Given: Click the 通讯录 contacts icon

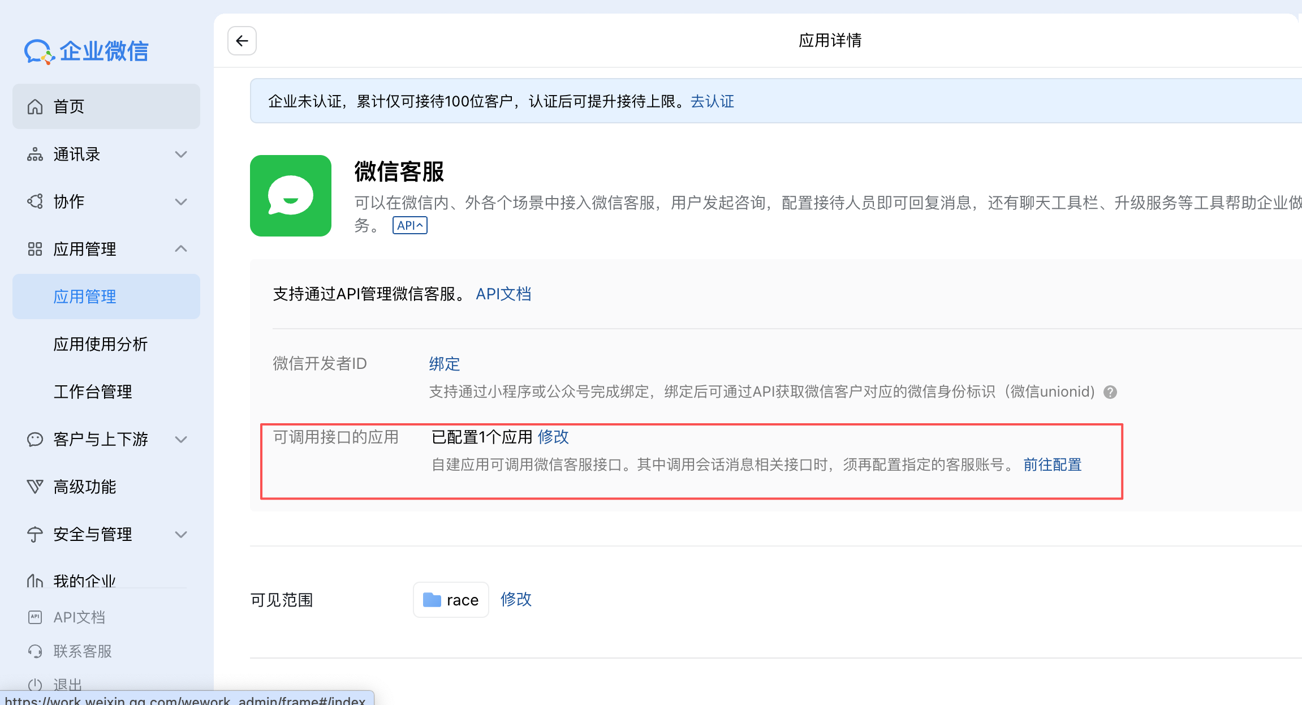Looking at the screenshot, I should [35, 154].
